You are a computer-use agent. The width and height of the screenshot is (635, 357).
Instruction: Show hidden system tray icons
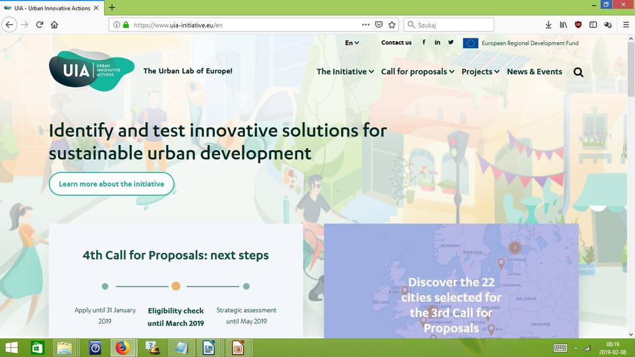575,348
